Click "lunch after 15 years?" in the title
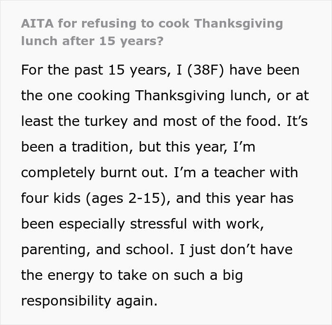 pos(92,41)
